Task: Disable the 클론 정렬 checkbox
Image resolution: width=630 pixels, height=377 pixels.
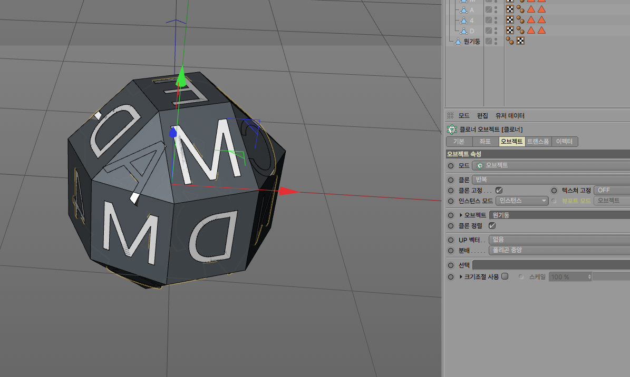Action: 492,225
